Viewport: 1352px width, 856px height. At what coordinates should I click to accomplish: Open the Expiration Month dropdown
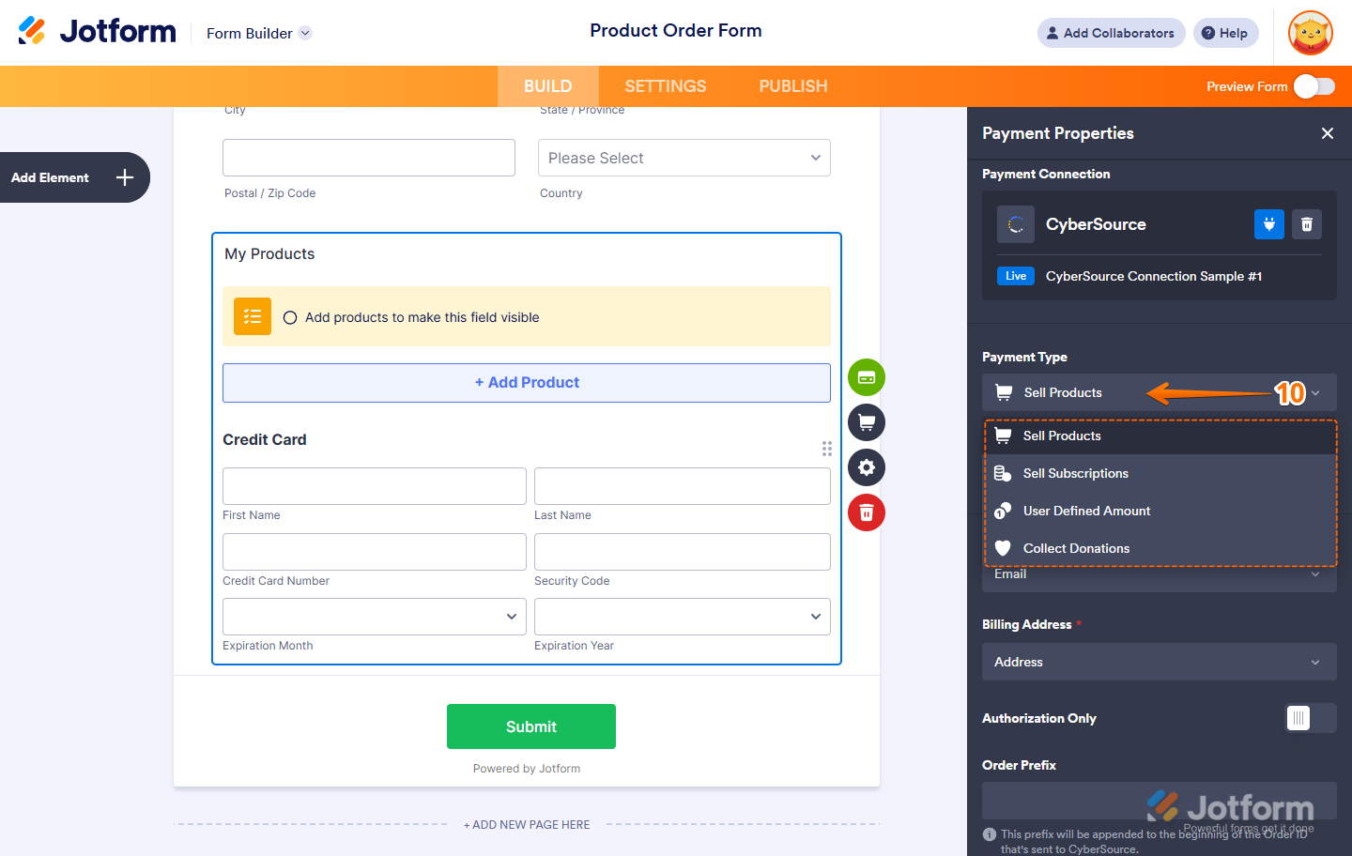[x=375, y=617]
